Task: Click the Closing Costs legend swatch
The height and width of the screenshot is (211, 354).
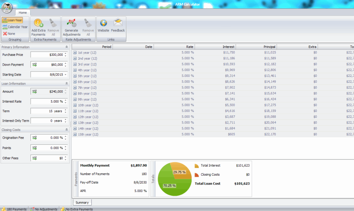Action: pyautogui.click(x=196, y=175)
